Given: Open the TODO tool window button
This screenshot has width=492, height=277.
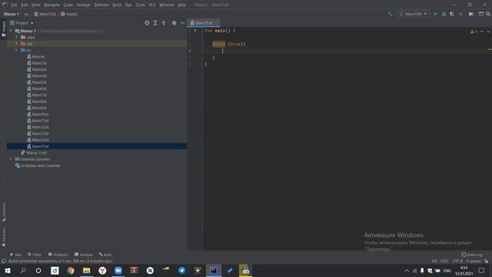Looking at the screenshot, I should pyautogui.click(x=35, y=255).
